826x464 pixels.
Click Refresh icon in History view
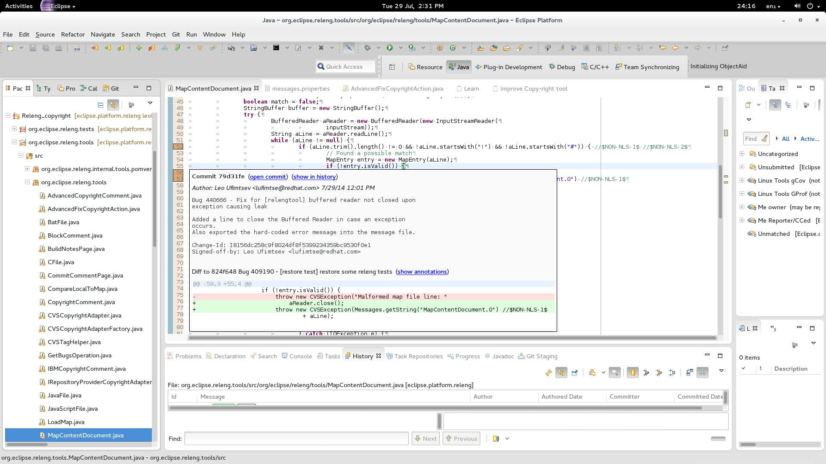point(548,373)
